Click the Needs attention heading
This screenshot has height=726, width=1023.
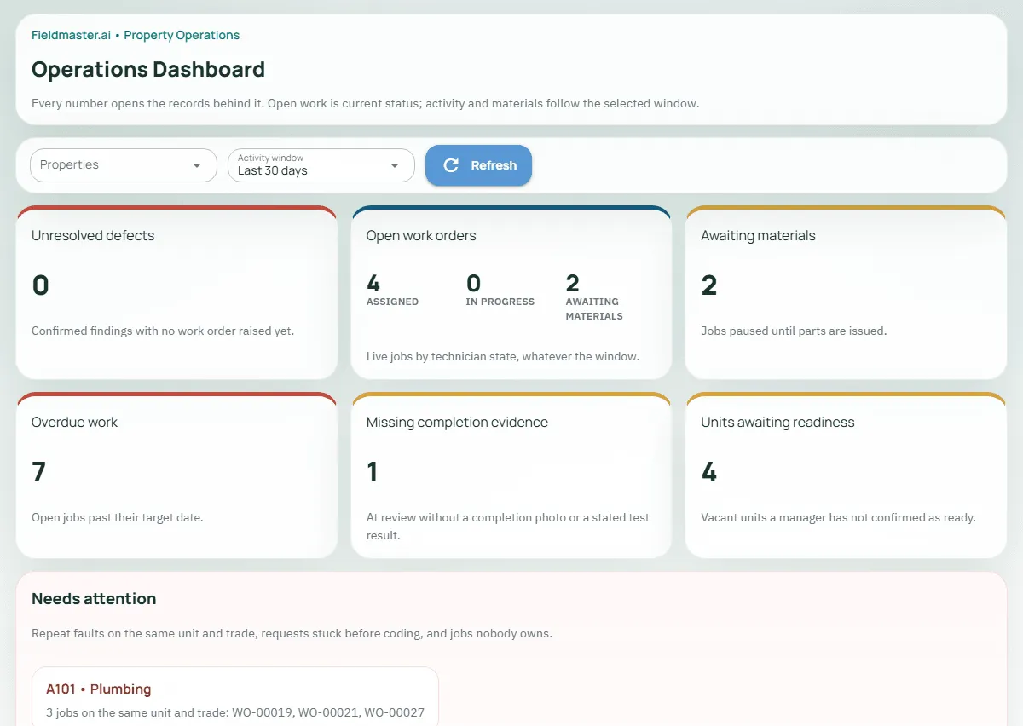click(94, 599)
